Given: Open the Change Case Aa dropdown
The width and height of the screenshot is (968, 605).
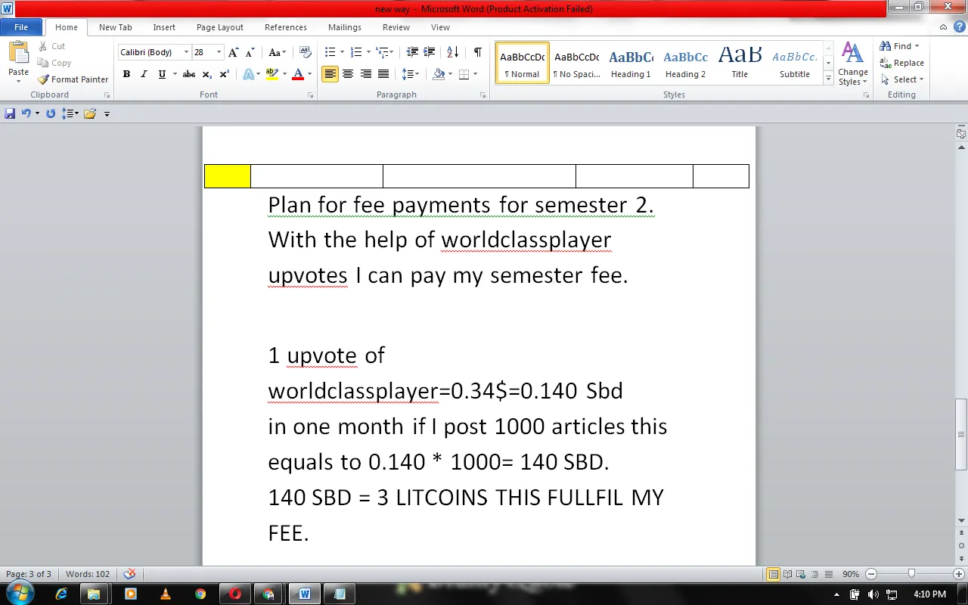Looking at the screenshot, I should pyautogui.click(x=278, y=52).
